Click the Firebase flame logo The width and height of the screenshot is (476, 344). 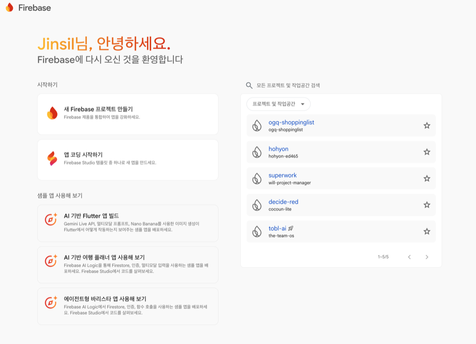[x=9, y=8]
